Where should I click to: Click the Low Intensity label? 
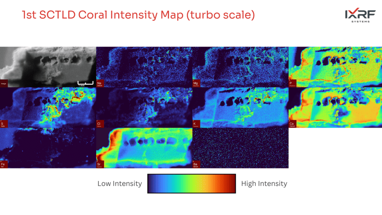coord(120,184)
